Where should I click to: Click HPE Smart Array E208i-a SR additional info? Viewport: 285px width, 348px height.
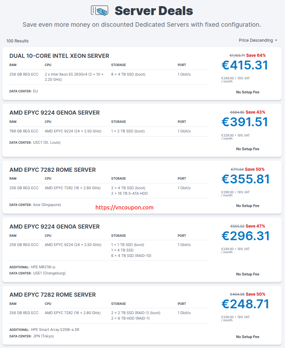point(55,330)
